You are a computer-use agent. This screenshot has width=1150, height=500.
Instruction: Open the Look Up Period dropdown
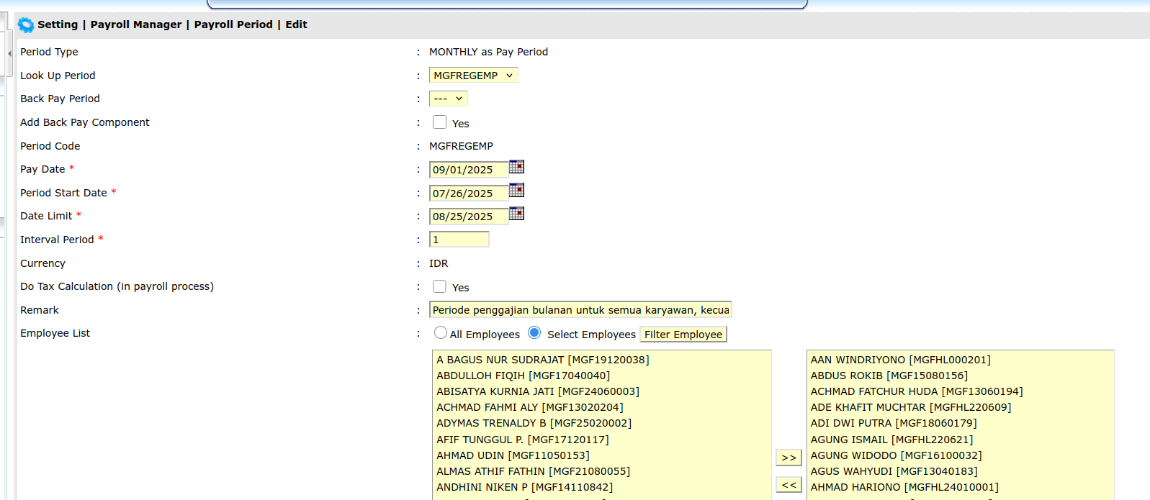click(x=473, y=76)
